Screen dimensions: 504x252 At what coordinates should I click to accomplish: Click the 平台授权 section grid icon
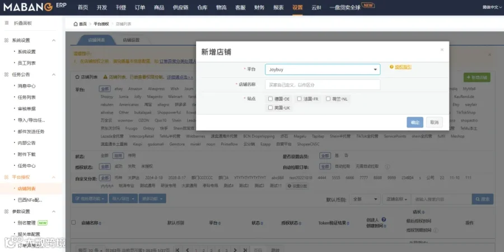click(x=6, y=177)
